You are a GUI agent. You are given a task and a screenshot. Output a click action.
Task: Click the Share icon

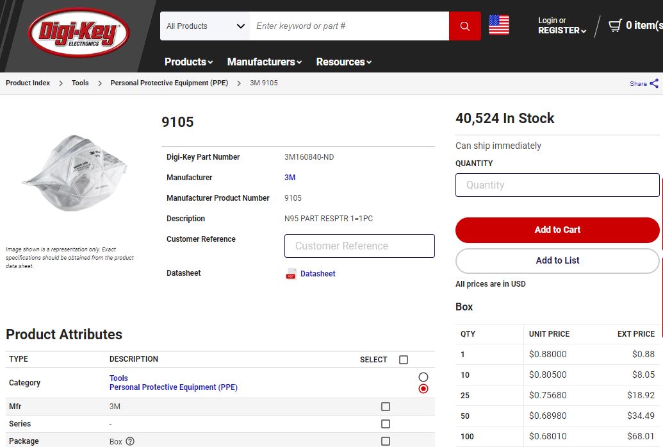point(654,83)
